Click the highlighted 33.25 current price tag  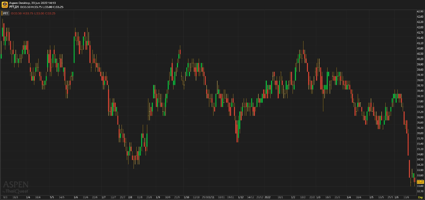click(x=420, y=181)
